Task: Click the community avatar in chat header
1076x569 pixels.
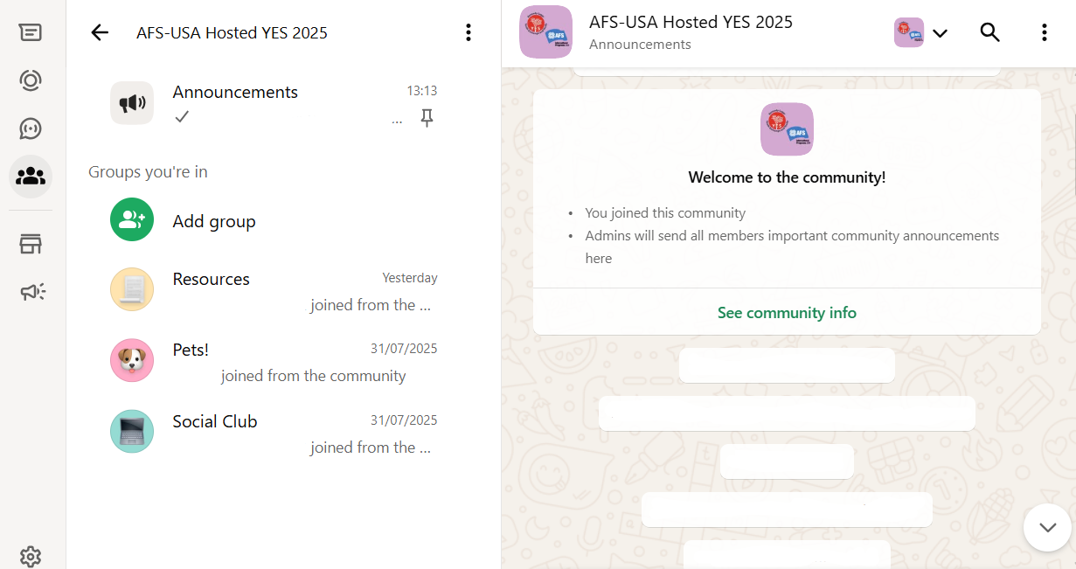Action: coord(545,32)
